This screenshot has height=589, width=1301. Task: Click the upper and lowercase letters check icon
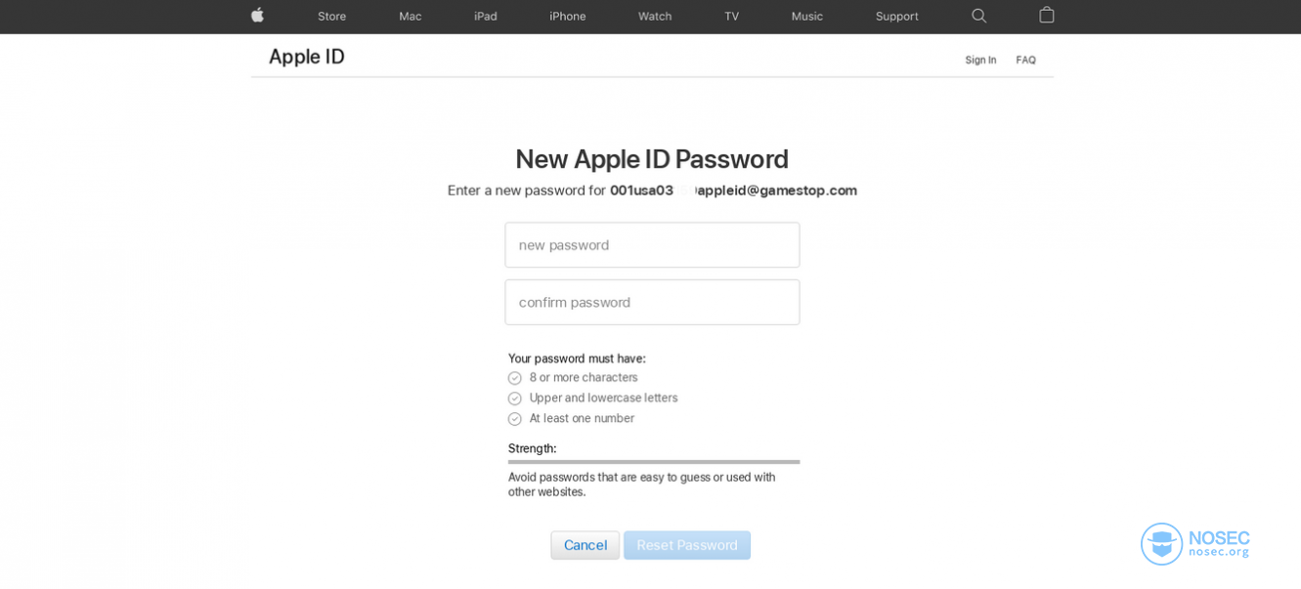click(515, 399)
